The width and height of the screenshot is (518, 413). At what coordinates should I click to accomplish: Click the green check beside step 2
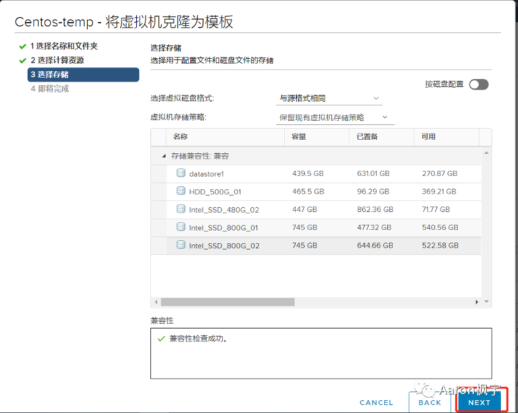coord(23,61)
